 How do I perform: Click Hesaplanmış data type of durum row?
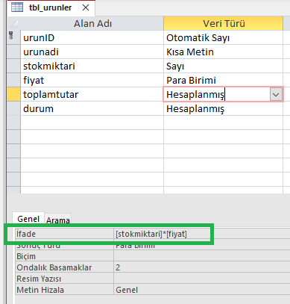[x=223, y=109]
